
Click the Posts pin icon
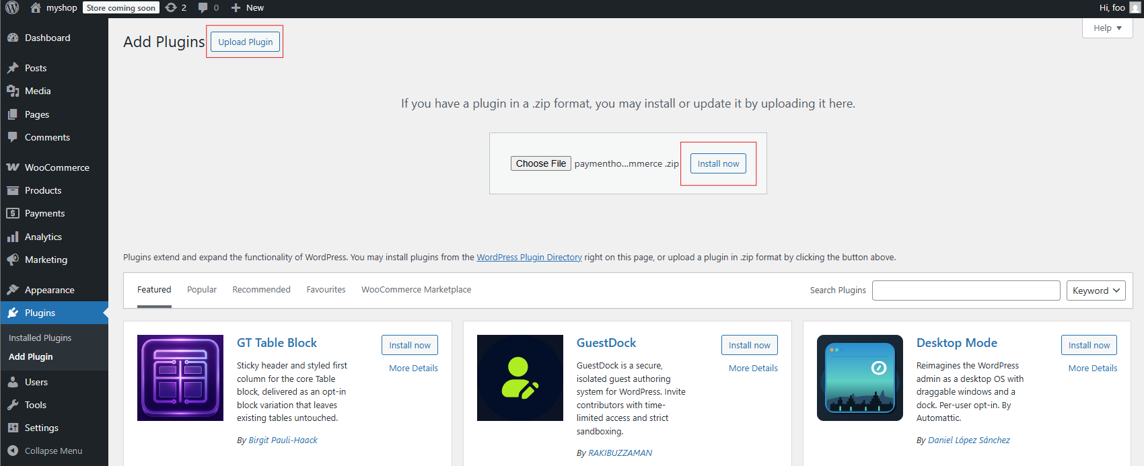point(13,68)
